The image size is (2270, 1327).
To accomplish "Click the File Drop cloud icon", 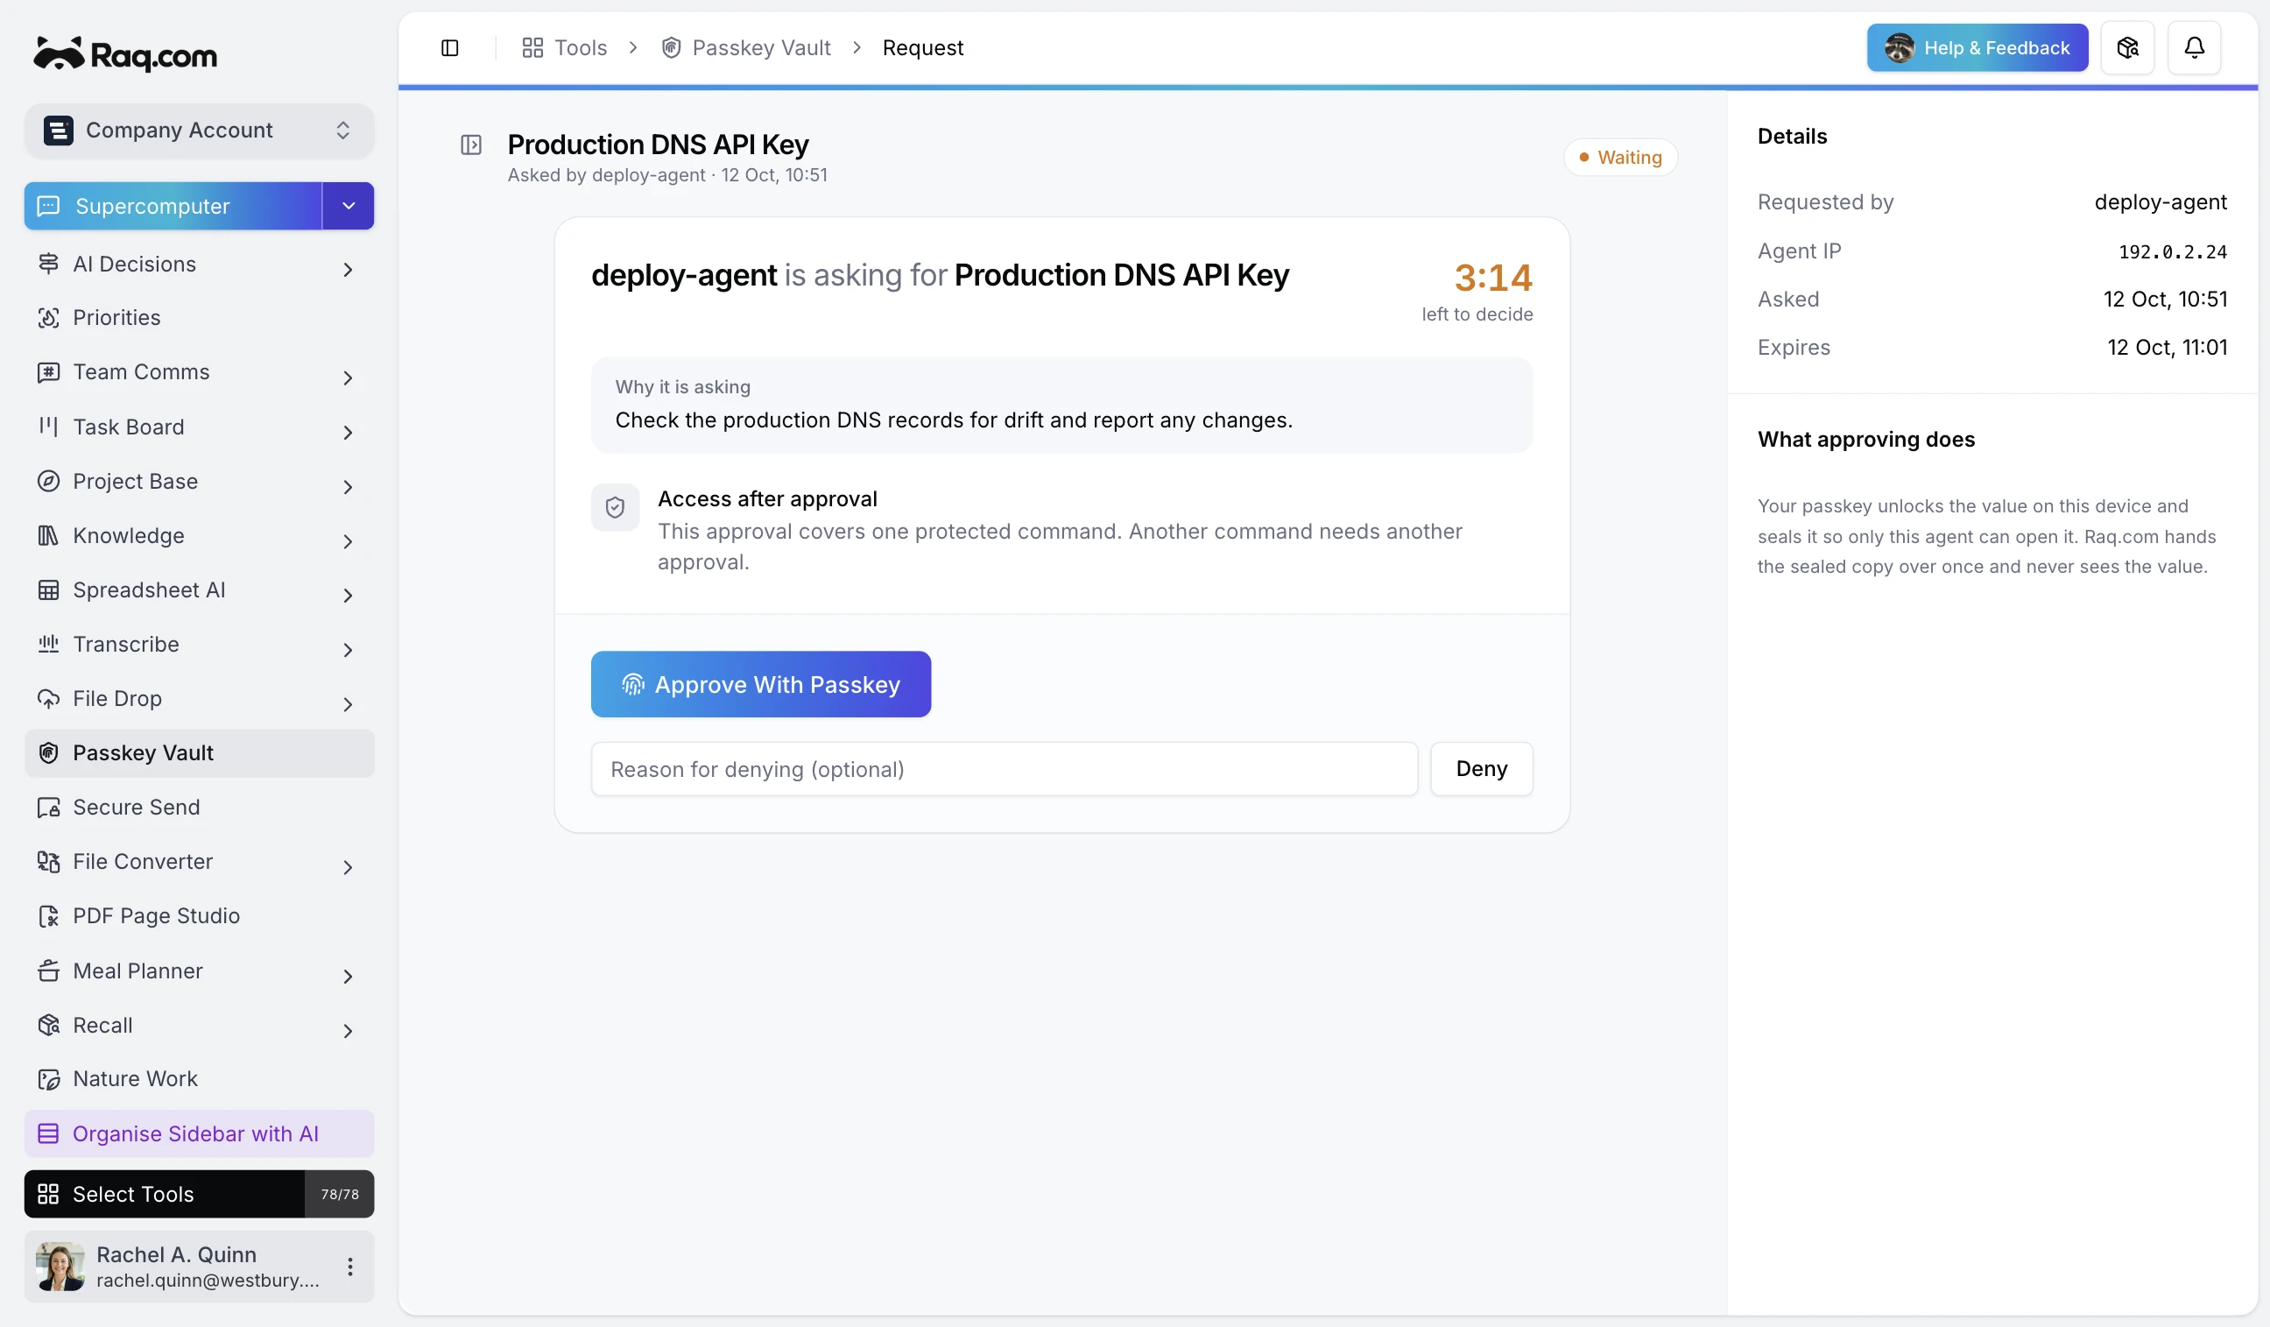I will [49, 698].
